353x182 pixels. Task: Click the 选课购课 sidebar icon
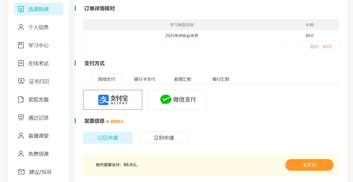[21, 9]
